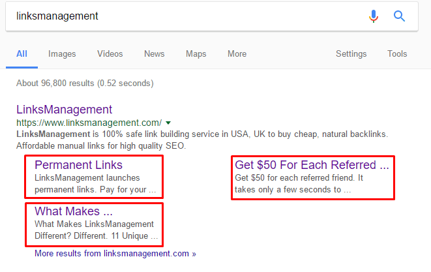The image size is (431, 272).
Task: Select the All results tab
Action: [x=22, y=53]
